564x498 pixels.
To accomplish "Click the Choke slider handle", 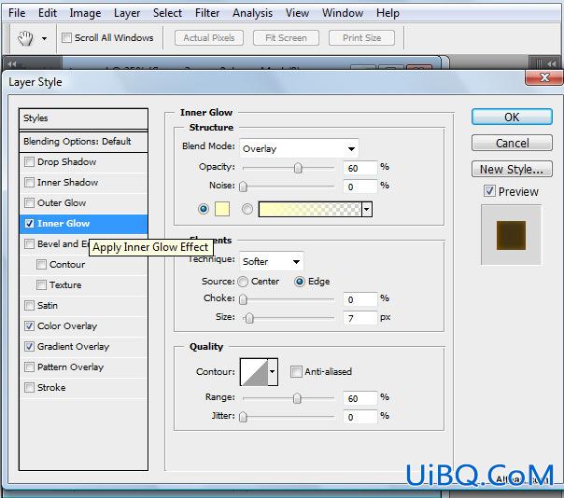I will pyautogui.click(x=243, y=299).
